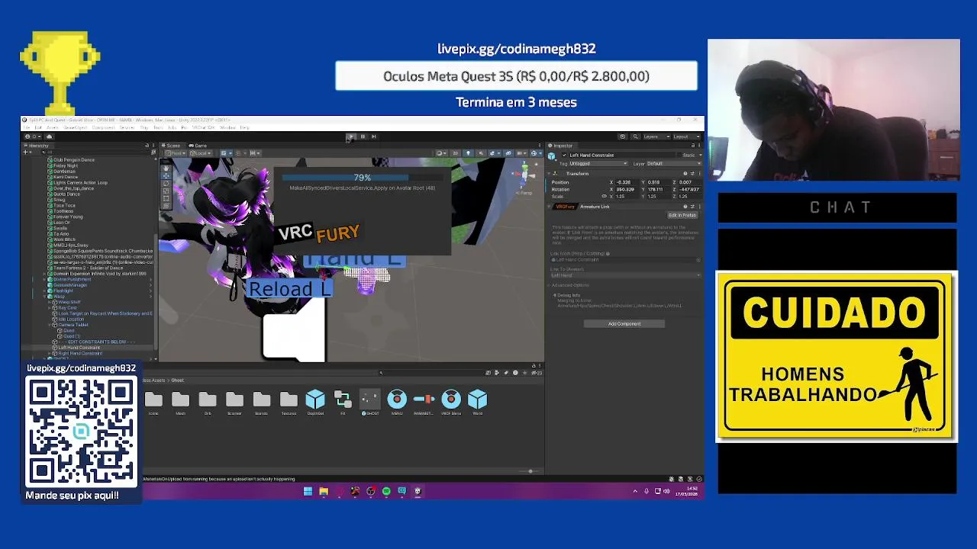Open Transform component help icon
The image size is (977, 549).
click(x=685, y=174)
